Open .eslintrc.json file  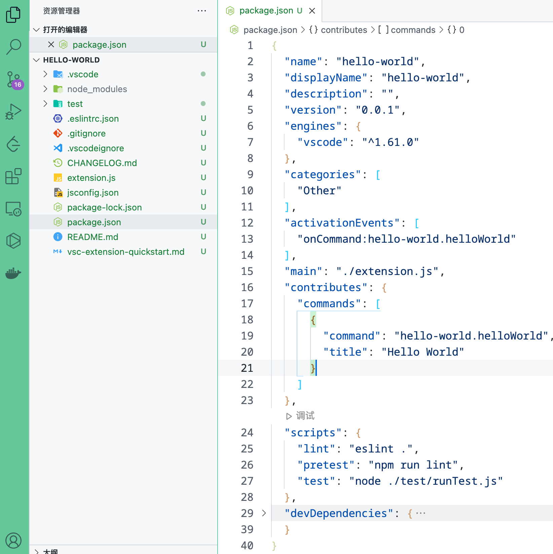(x=123, y=118)
